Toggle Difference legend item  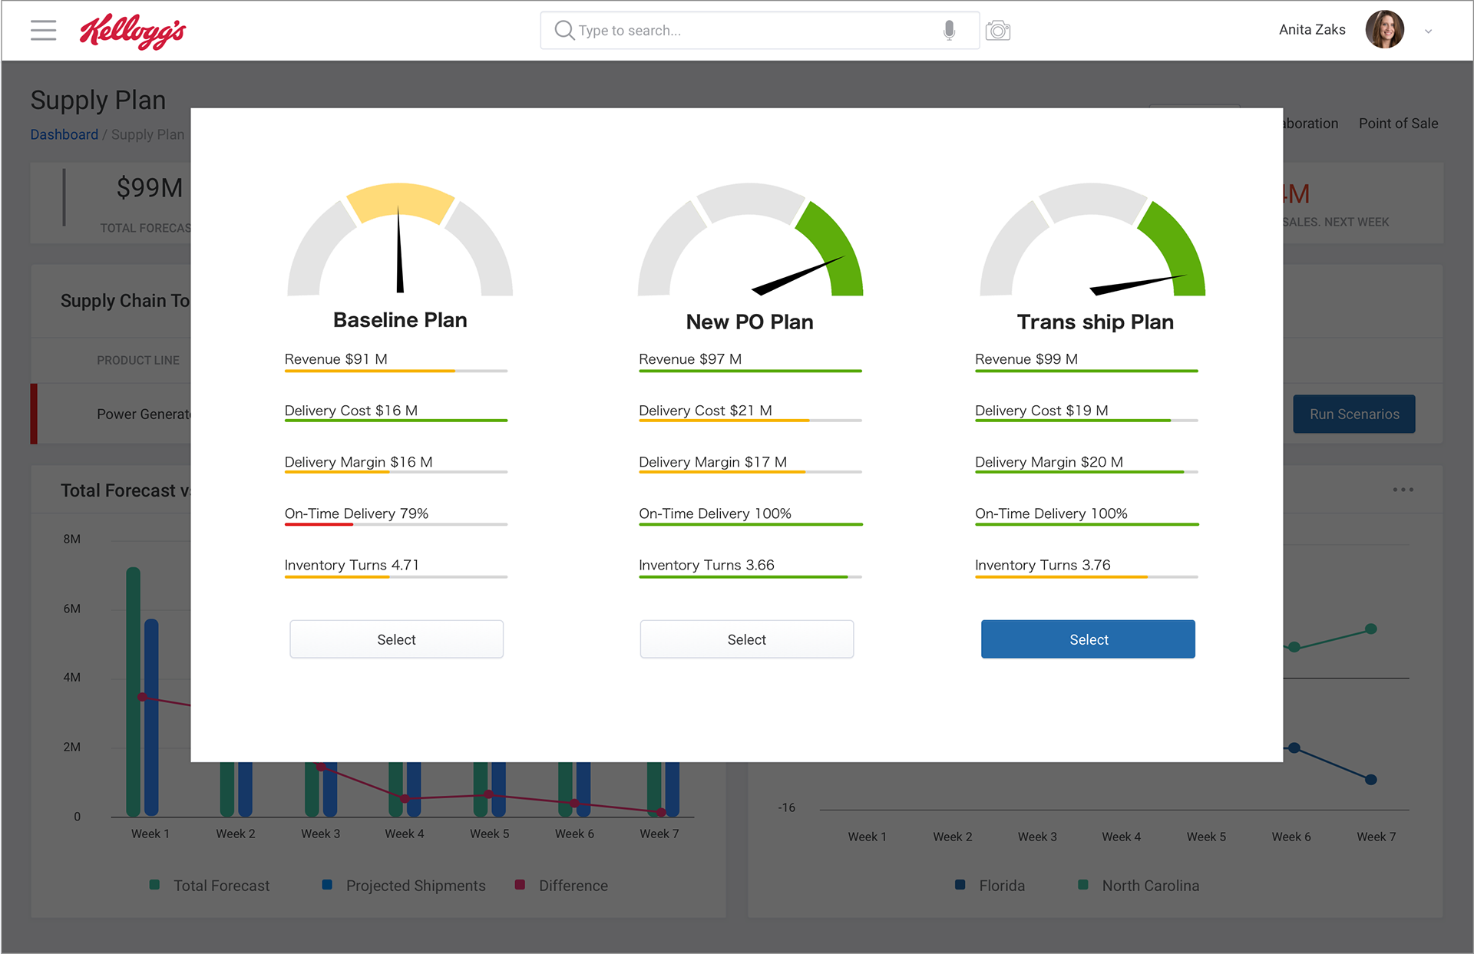(561, 885)
